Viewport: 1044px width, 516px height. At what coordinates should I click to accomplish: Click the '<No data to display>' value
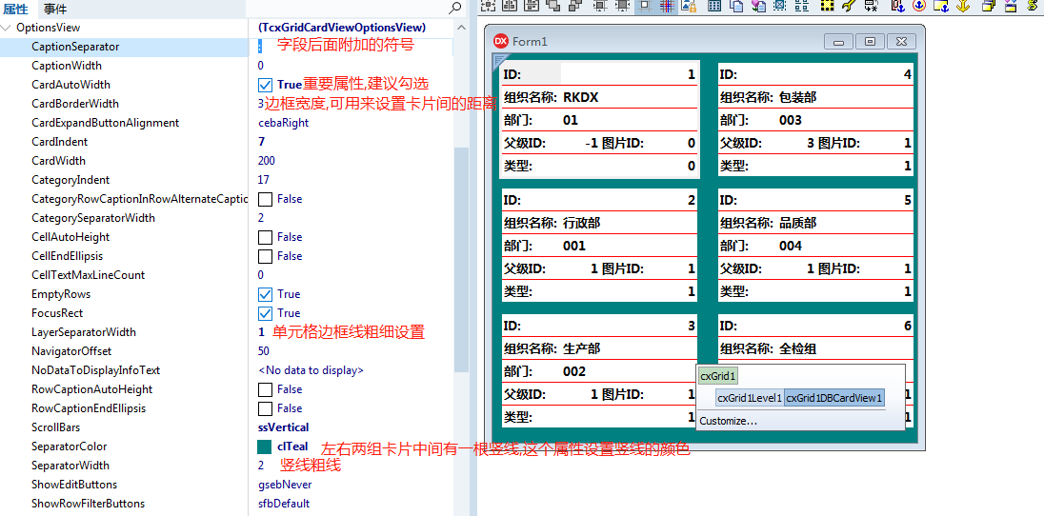(311, 370)
